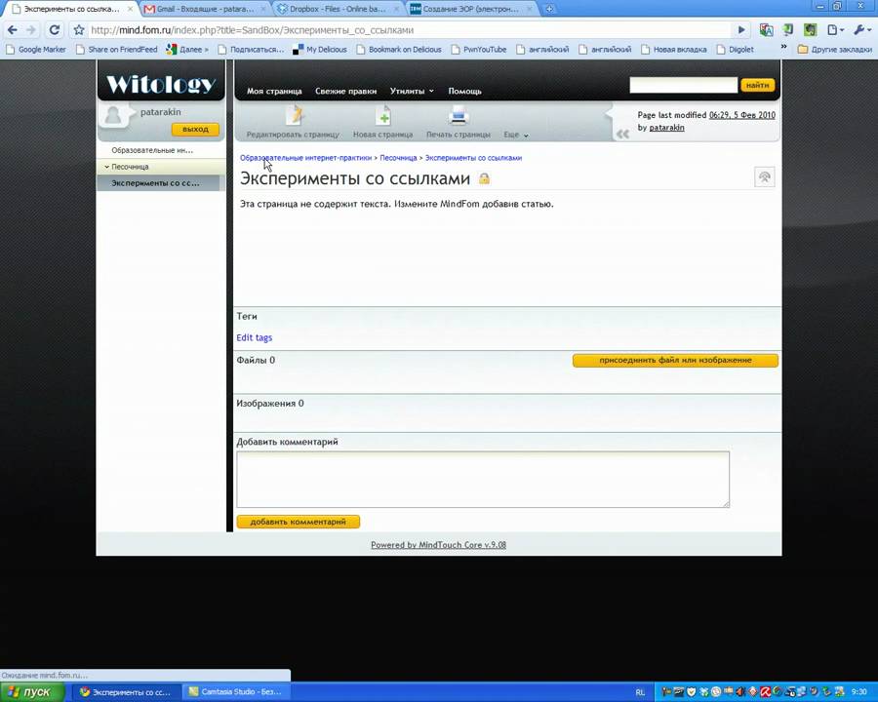The image size is (878, 702).
Task: Click the system tray clock
Action: pos(859,692)
